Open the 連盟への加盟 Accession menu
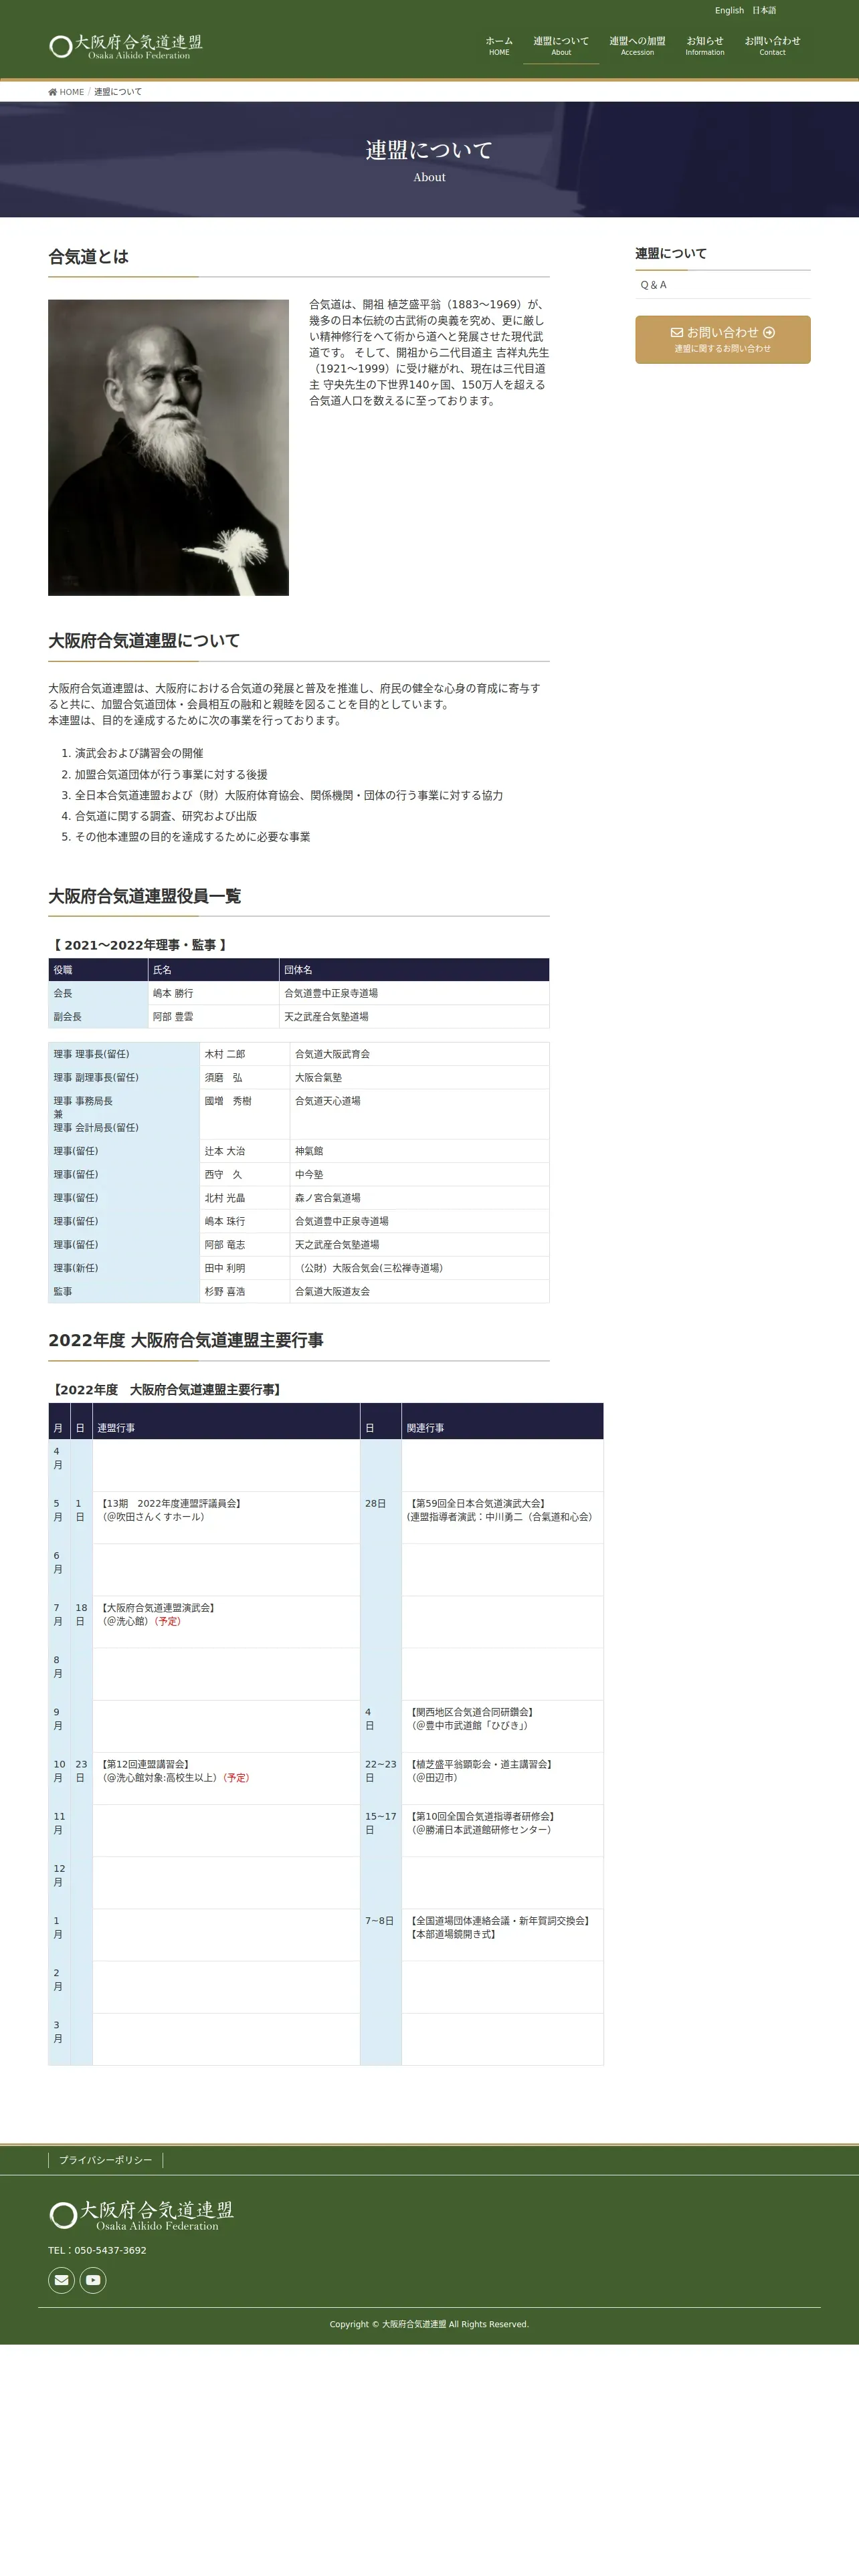Image resolution: width=859 pixels, height=2576 pixels. click(x=637, y=46)
